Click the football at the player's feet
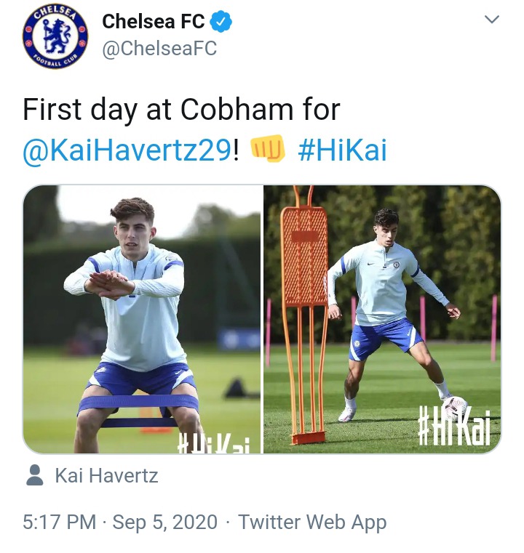Image resolution: width=524 pixels, height=553 pixels. click(x=455, y=407)
